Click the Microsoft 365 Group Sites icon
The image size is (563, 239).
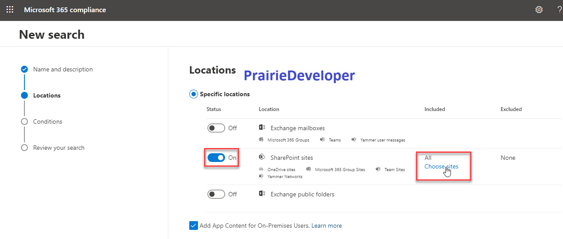point(308,169)
